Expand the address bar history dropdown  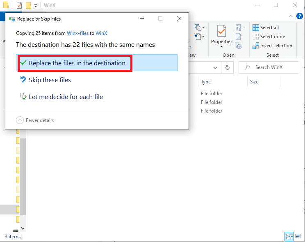point(215,68)
